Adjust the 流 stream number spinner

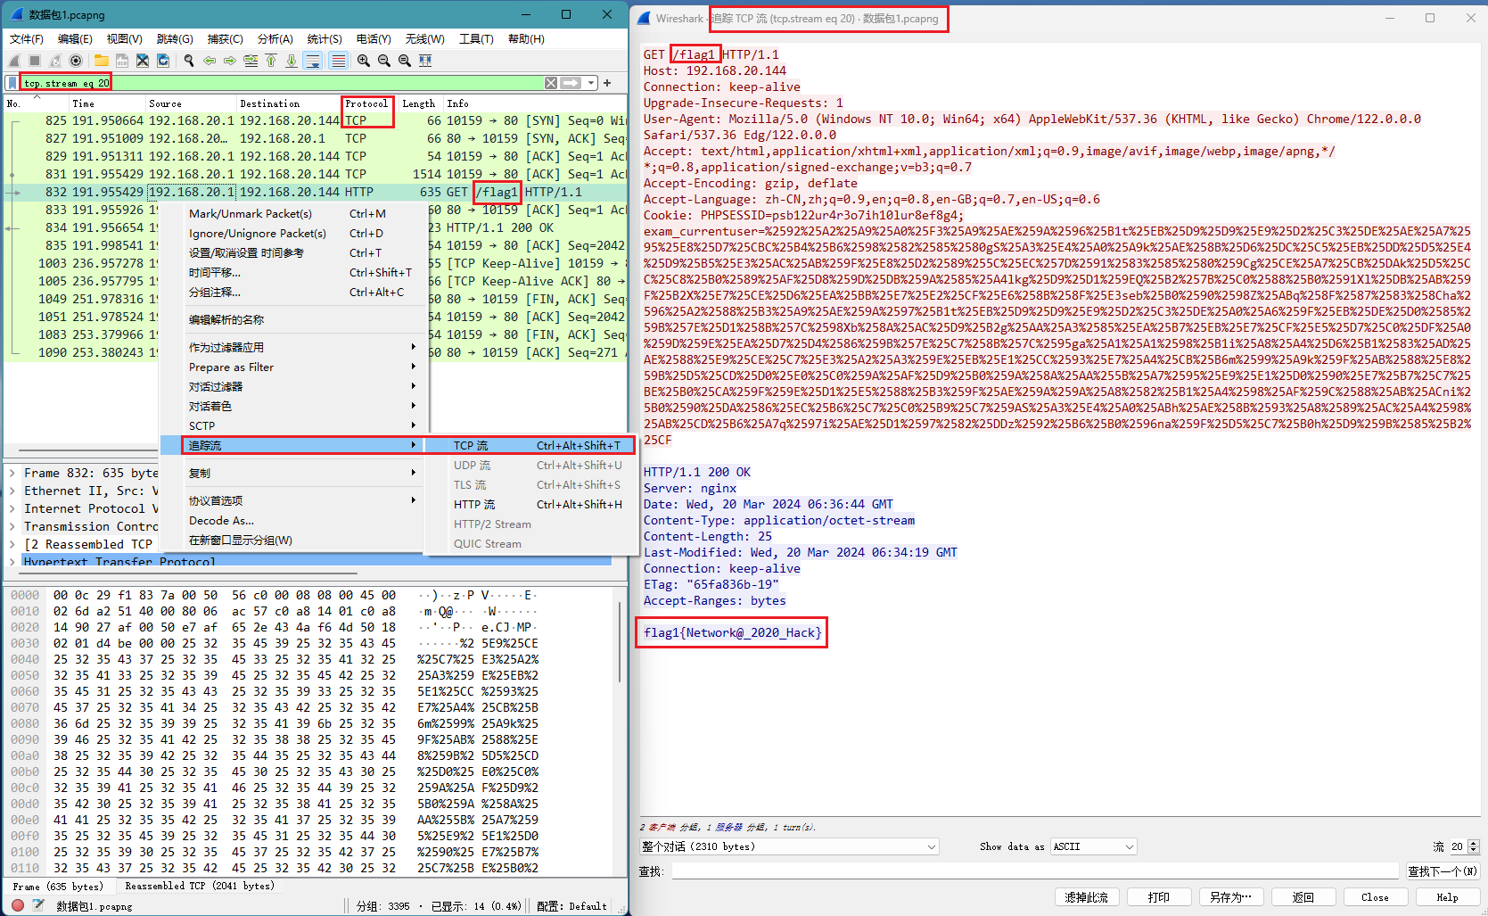(x=1474, y=846)
